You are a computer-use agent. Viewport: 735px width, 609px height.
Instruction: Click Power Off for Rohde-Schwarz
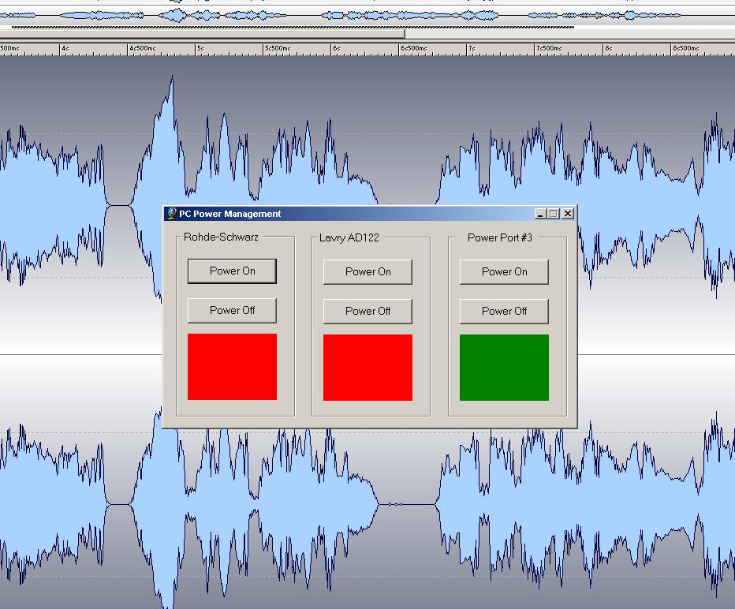(x=232, y=310)
